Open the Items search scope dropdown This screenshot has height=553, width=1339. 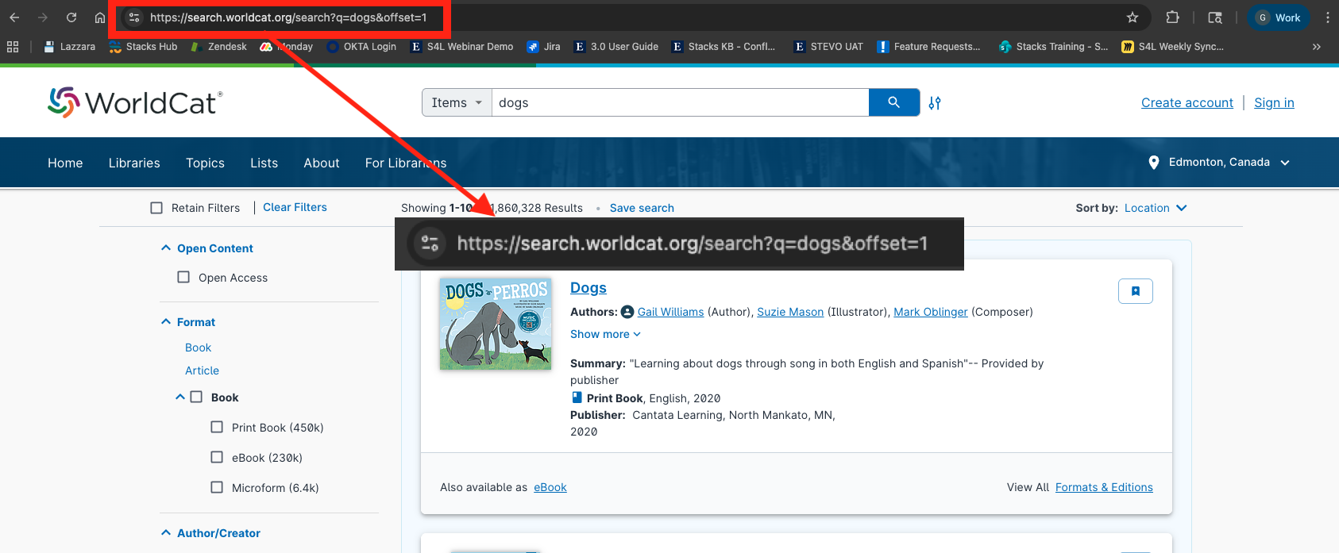coord(457,102)
